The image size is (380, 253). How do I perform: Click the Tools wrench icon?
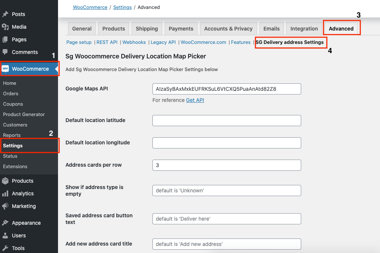point(5,248)
